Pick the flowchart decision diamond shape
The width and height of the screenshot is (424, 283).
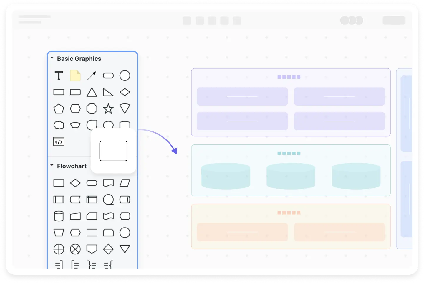click(75, 183)
